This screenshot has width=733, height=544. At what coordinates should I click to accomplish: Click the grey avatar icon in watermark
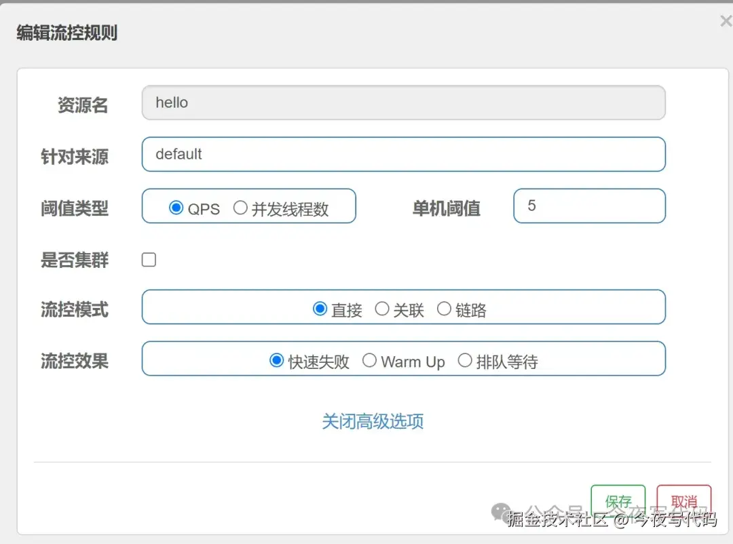click(x=501, y=511)
